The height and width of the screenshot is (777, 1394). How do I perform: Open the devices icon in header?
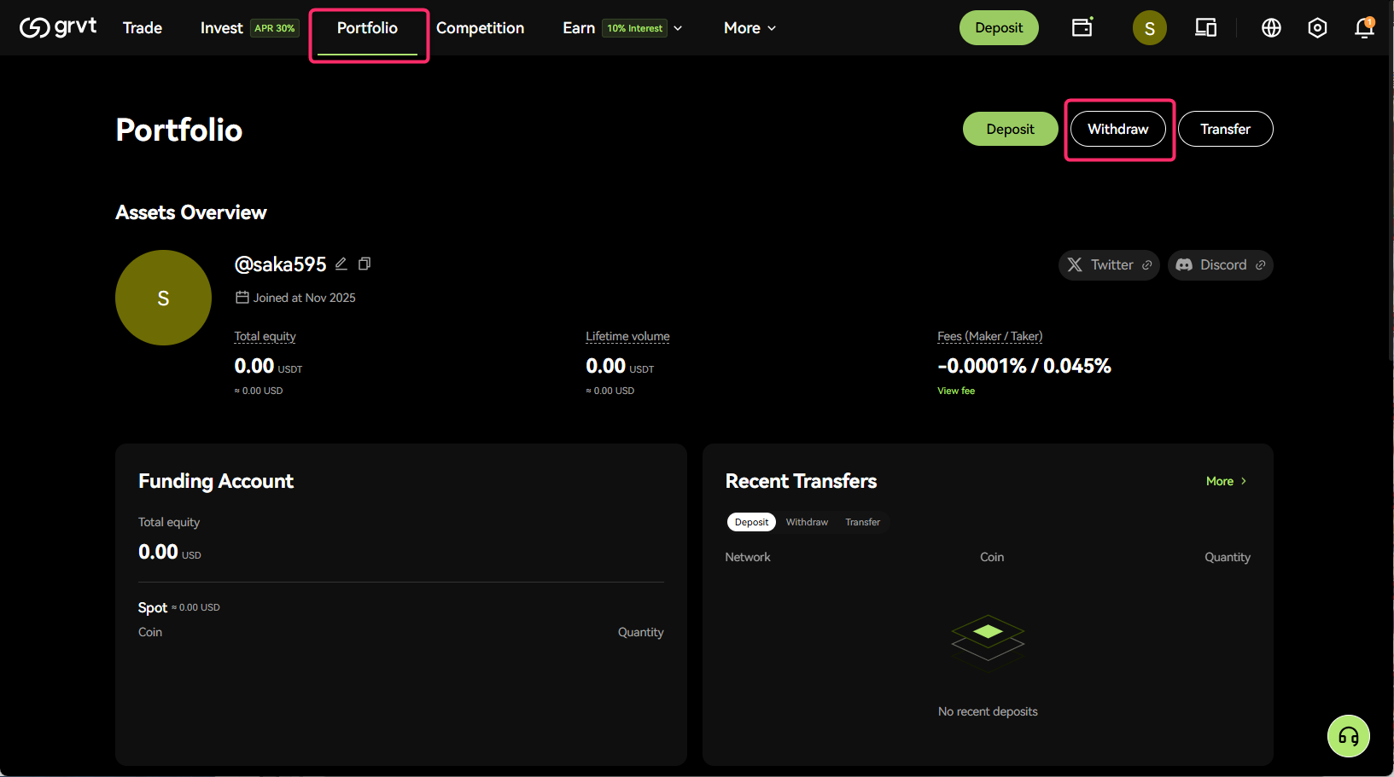click(1205, 28)
